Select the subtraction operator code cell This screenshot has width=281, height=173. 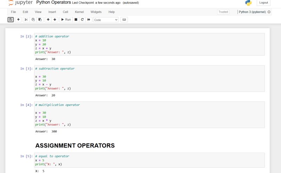(x=149, y=79)
